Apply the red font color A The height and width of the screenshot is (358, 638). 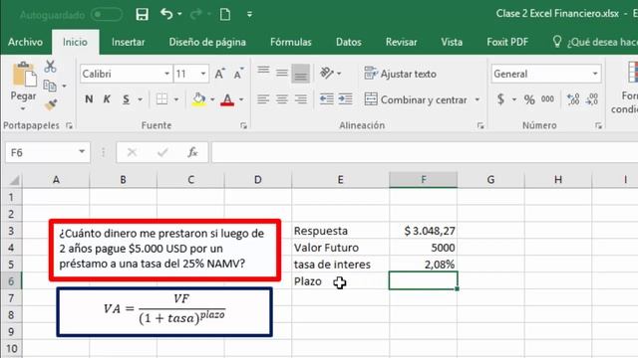227,99
